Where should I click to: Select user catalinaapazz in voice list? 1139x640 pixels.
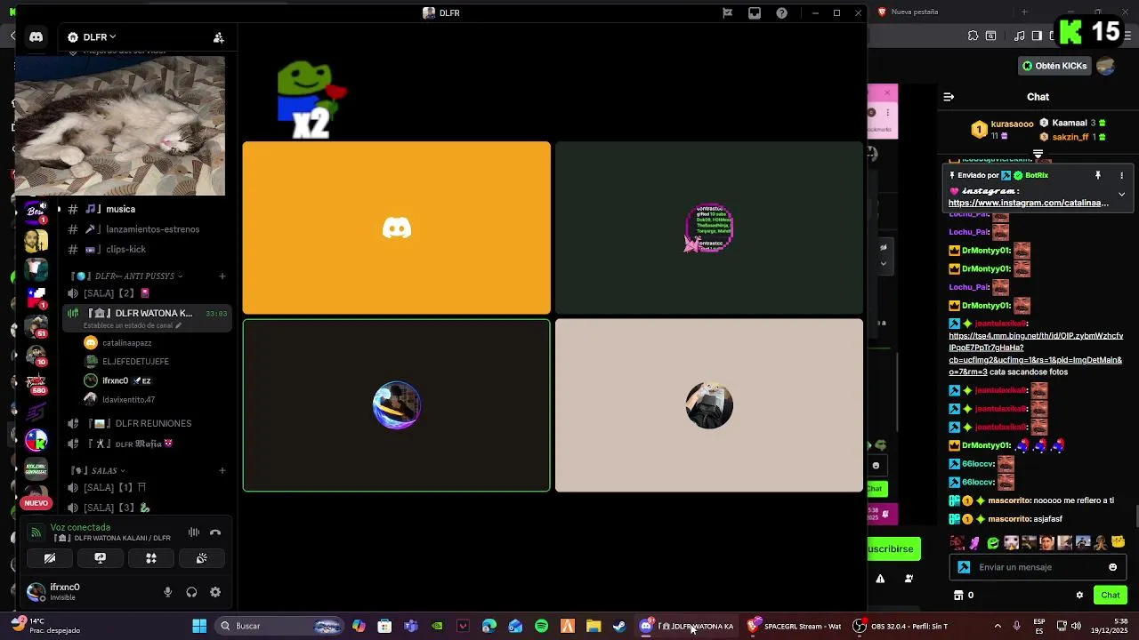[126, 343]
